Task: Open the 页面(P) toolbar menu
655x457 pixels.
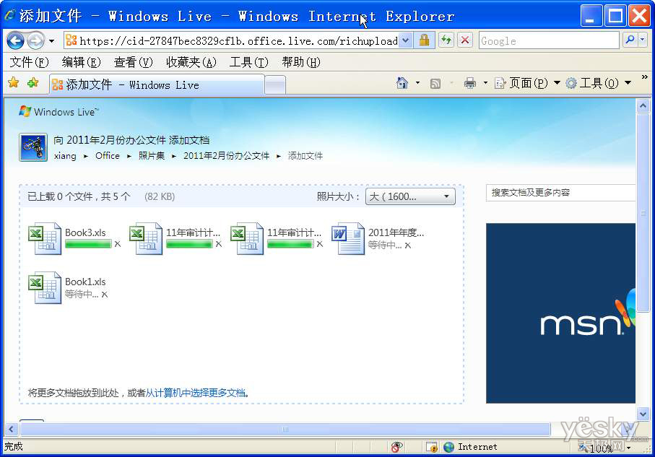Action: coord(527,83)
